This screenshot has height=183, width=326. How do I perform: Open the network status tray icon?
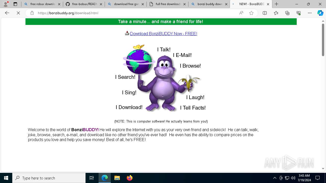[287, 178]
